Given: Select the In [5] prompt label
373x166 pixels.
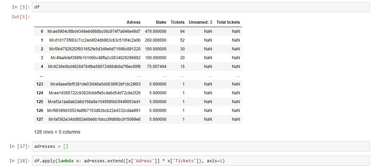Looking at the screenshot, I should [x=21, y=7].
